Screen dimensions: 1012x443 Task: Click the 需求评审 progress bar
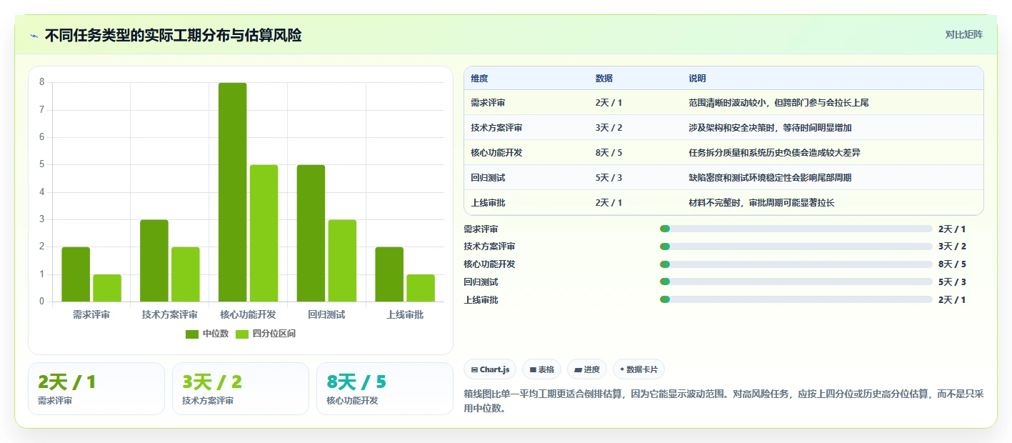796,229
